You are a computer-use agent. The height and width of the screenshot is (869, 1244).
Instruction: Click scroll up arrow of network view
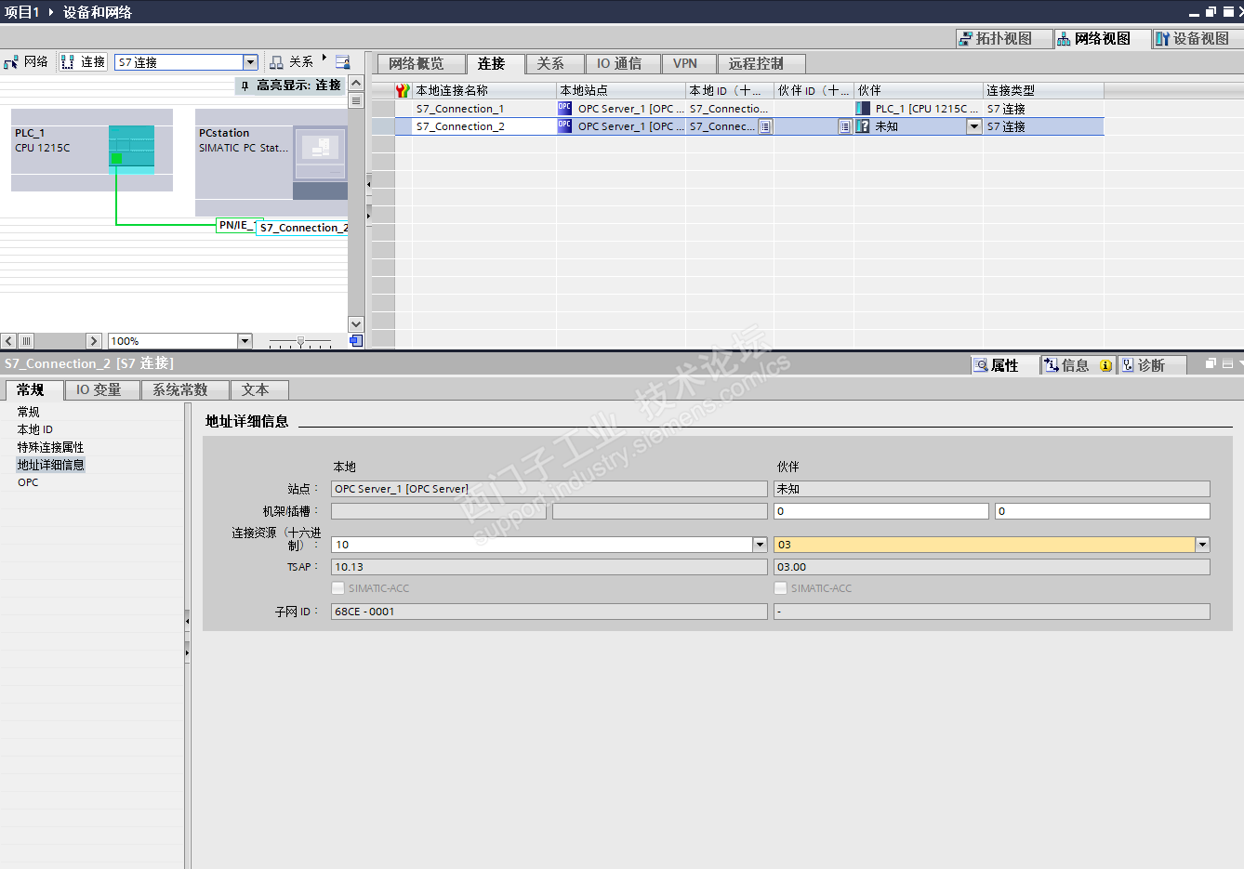pyautogui.click(x=356, y=84)
